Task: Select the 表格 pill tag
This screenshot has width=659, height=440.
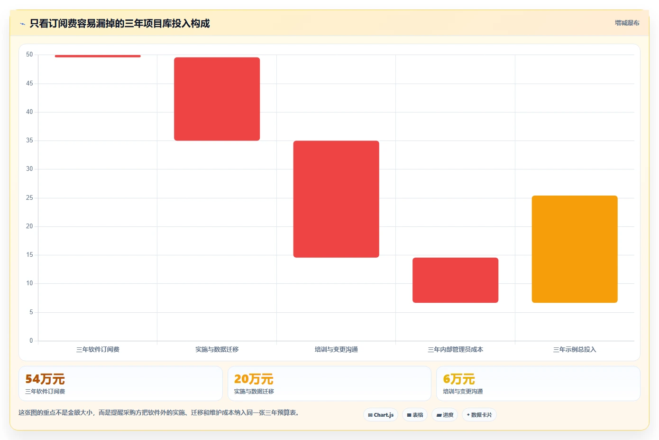Action: click(x=415, y=415)
